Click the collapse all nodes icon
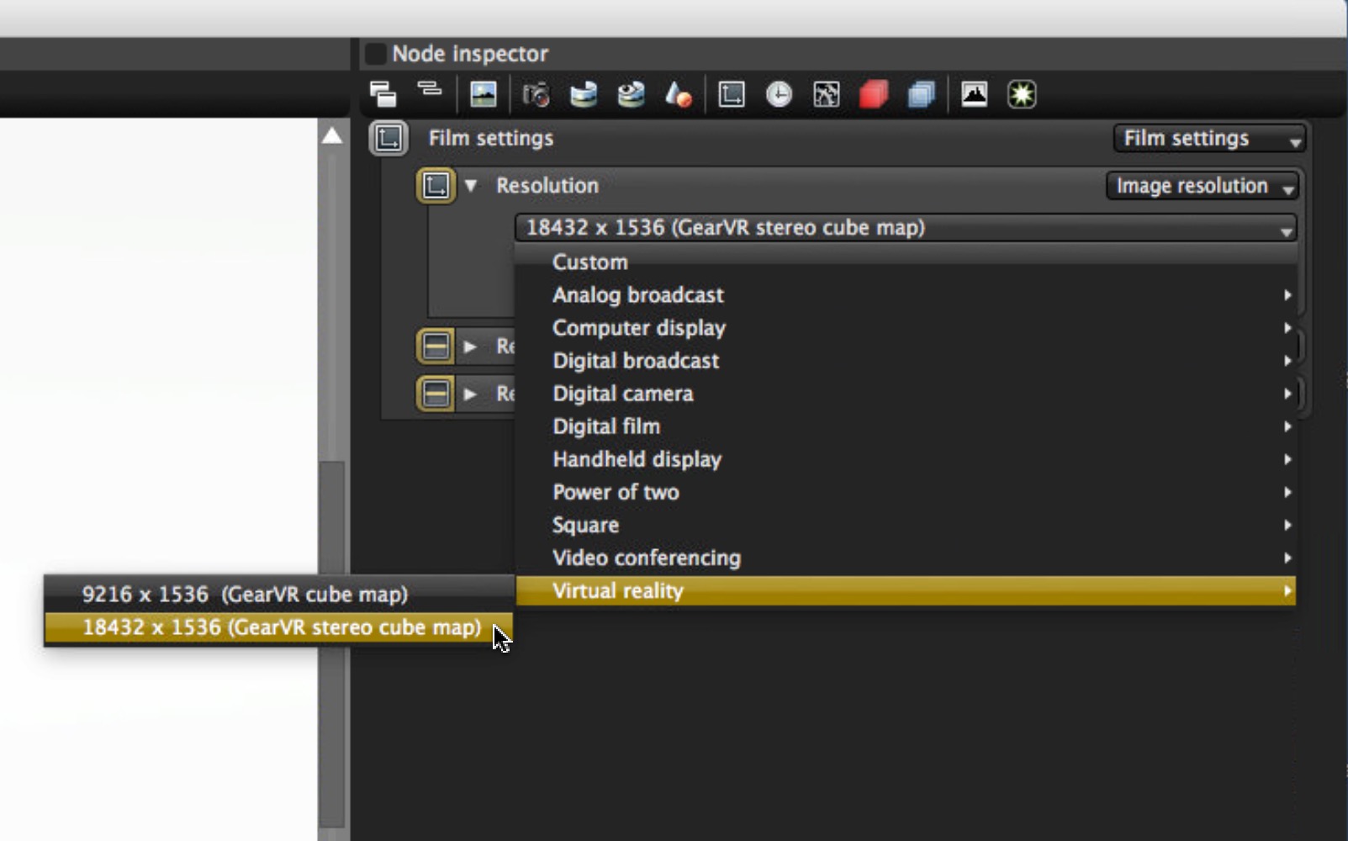 [x=430, y=89]
